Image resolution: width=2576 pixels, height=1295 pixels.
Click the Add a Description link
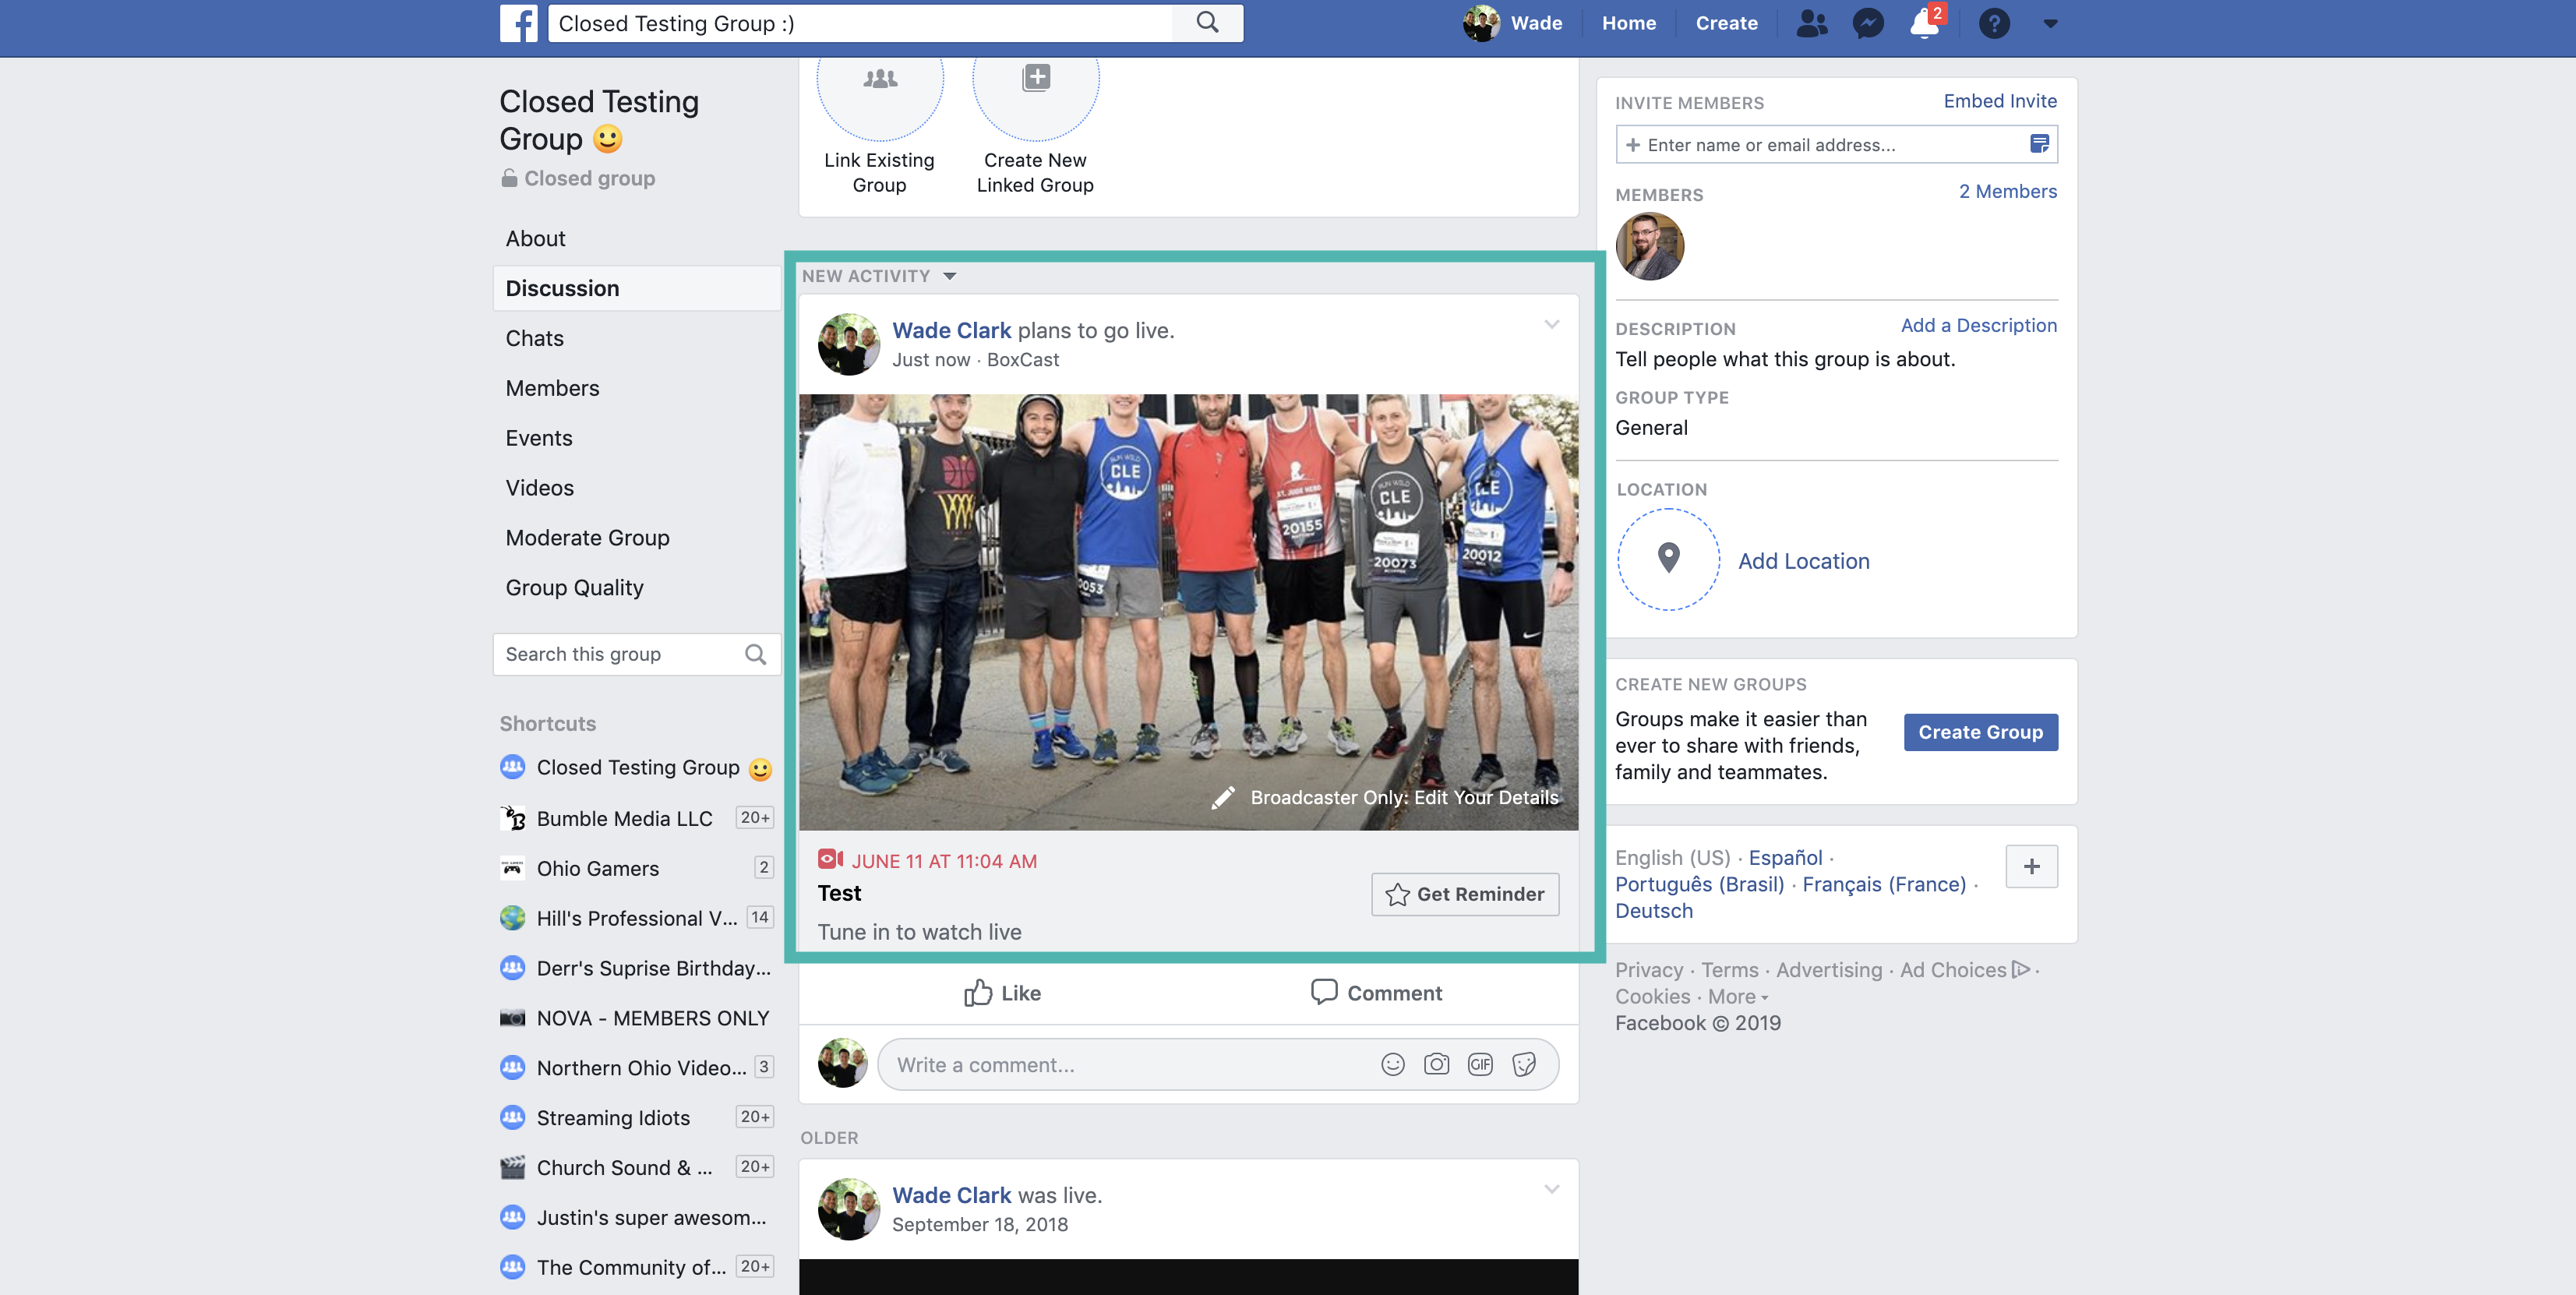1977,325
